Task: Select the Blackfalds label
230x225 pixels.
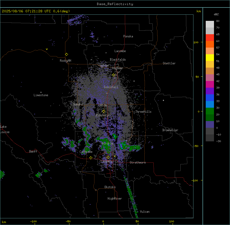Action: 118,60
